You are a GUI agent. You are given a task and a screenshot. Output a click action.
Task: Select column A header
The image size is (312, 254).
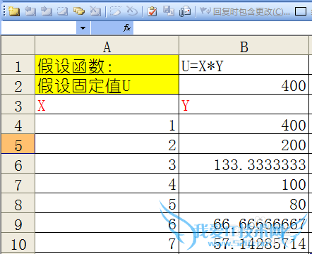coord(107,45)
